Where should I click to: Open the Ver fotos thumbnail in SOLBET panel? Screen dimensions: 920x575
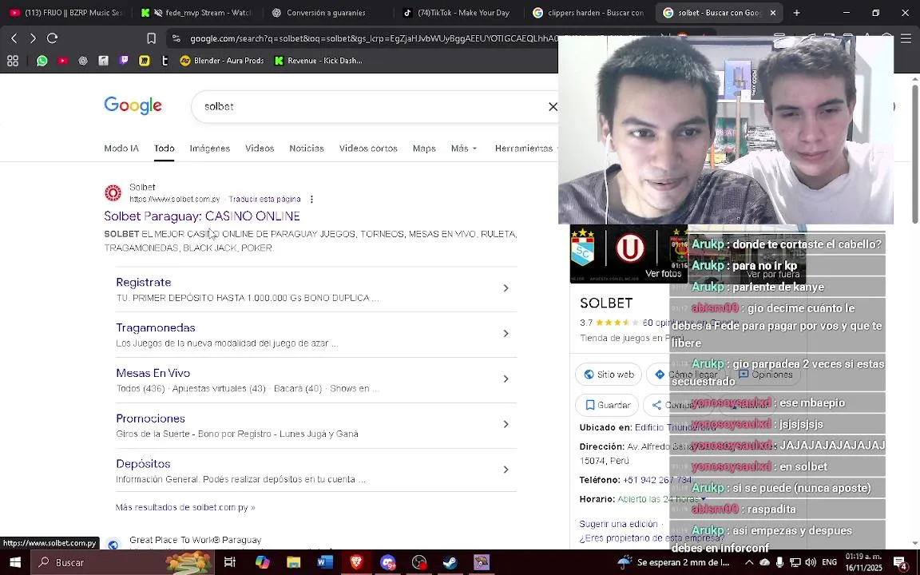tap(629, 253)
